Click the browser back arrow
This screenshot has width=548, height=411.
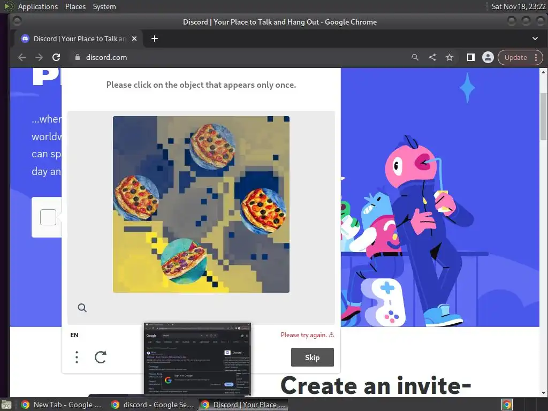(21, 57)
